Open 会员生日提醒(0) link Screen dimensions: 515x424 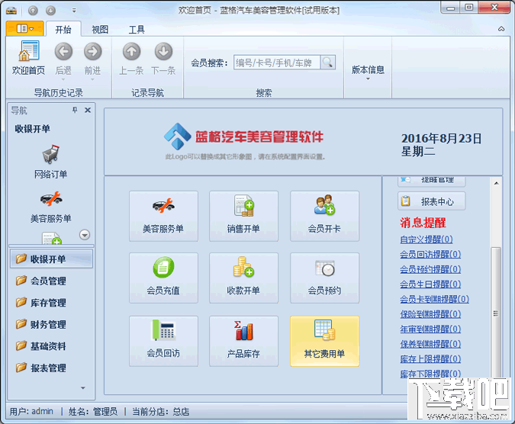pos(430,284)
